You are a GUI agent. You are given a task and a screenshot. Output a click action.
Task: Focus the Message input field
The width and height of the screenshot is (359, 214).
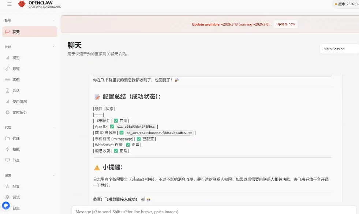pos(214,211)
